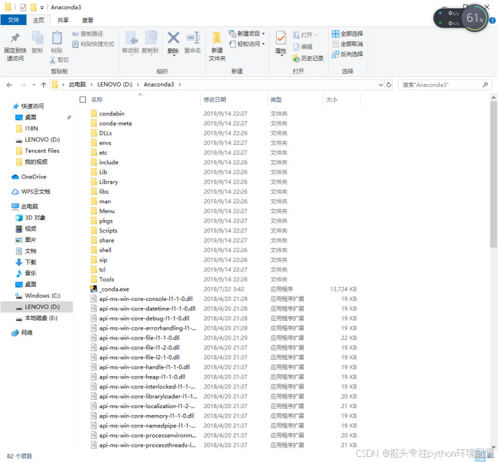Switch to the View (查看) ribbon tab
Viewport: 498px width, 462px height.
[87, 21]
